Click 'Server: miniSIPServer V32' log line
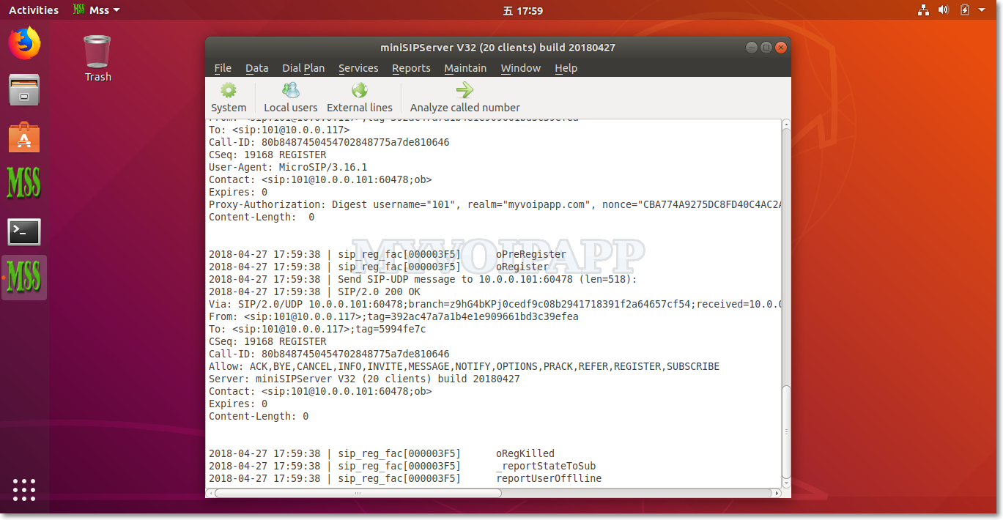 coord(364,379)
